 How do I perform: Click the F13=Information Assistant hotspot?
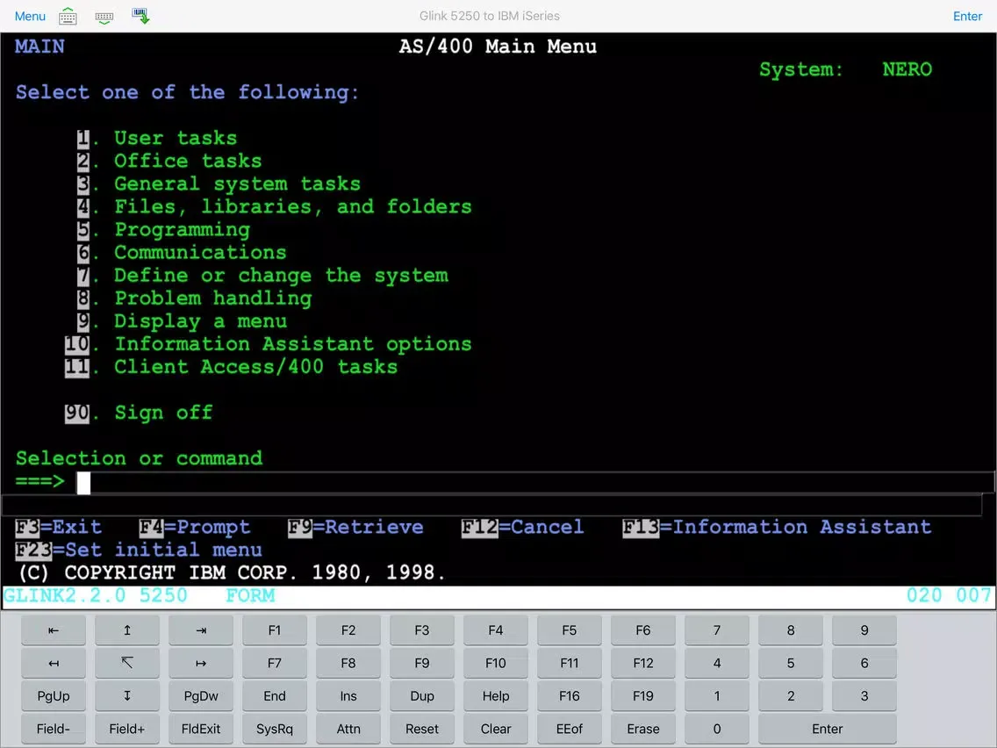point(777,528)
